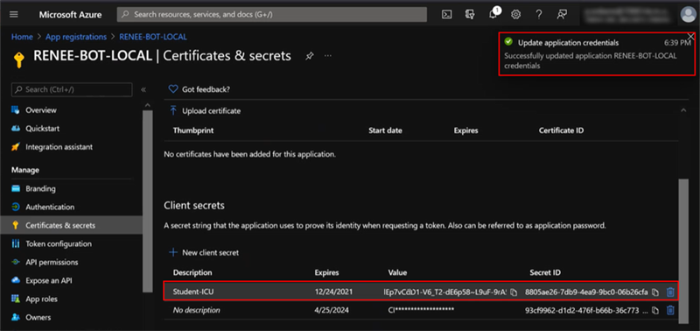Open the Directories and subscriptions filter icon
This screenshot has height=331, width=700.
tap(469, 14)
